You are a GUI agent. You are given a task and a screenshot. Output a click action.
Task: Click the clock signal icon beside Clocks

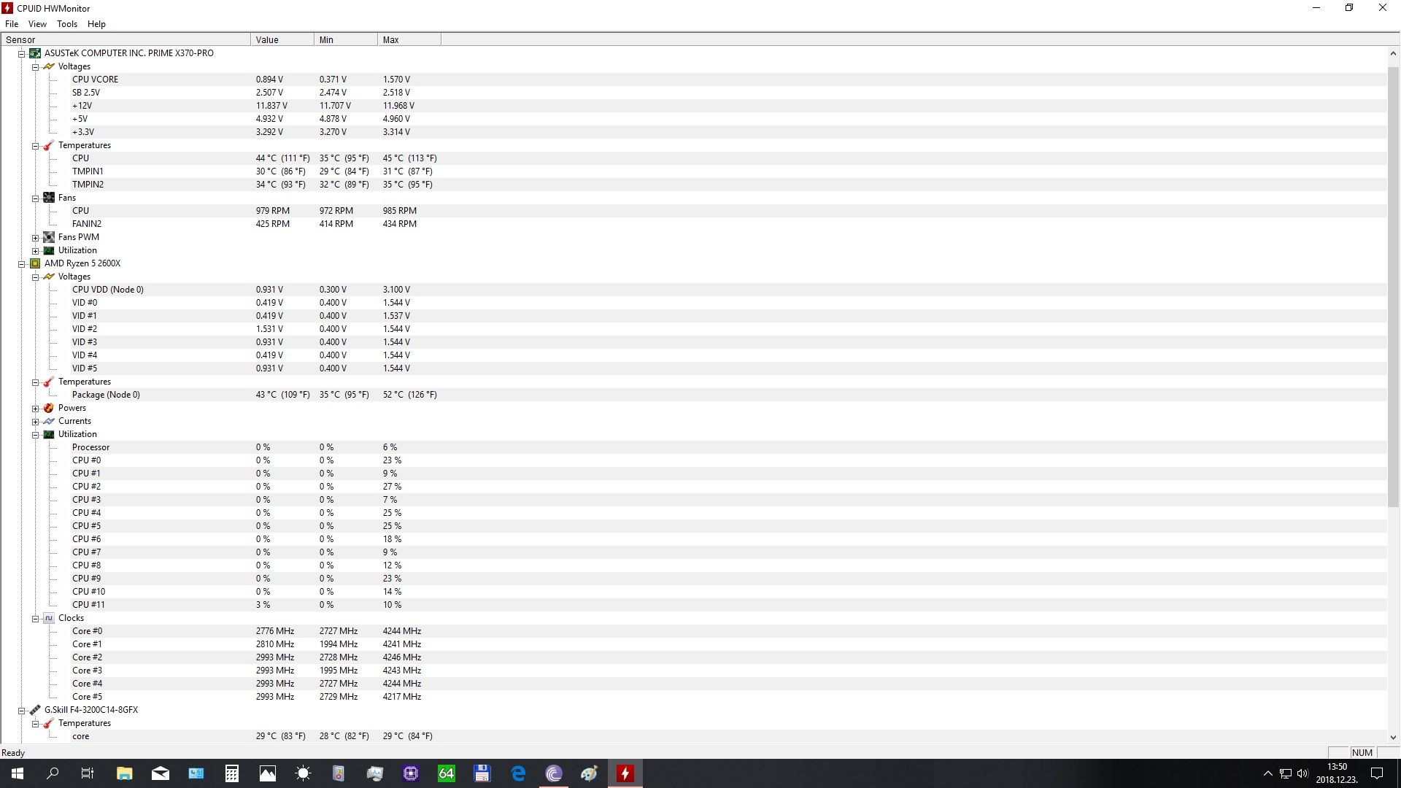[49, 618]
